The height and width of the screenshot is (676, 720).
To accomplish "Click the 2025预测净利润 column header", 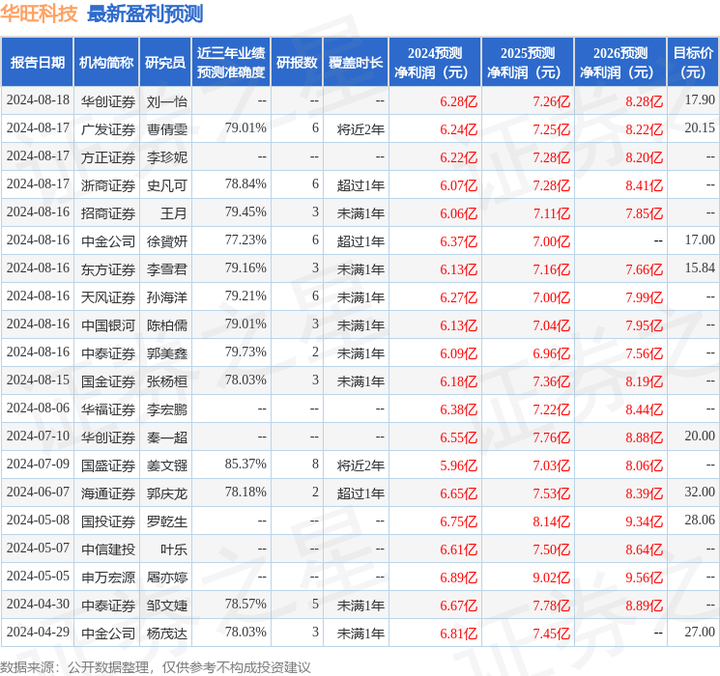I will [x=528, y=63].
